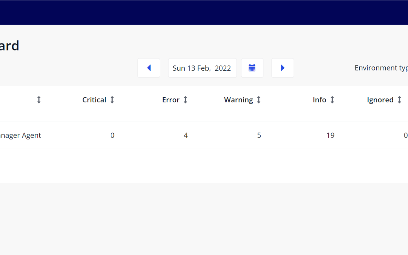Go to the previous day with left arrow
408x255 pixels.
point(149,68)
